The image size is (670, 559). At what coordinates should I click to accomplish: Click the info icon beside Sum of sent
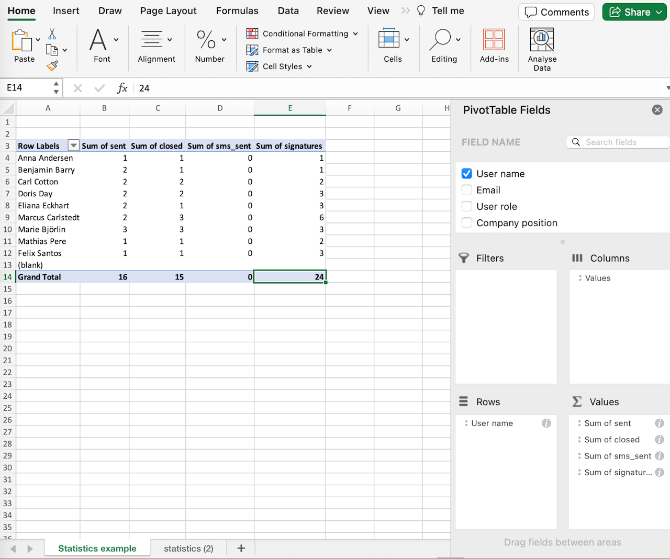point(659,423)
